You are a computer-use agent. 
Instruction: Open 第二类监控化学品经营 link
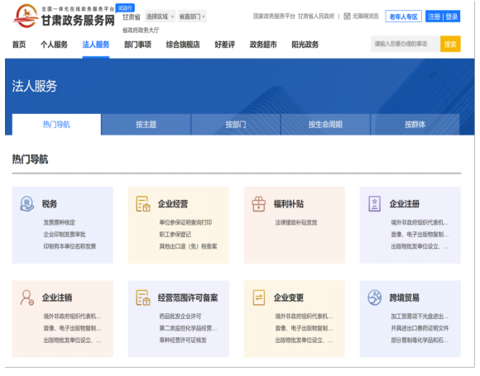pyautogui.click(x=188, y=328)
